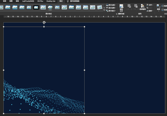Apply the soft-edge oval picture style

(50, 7)
